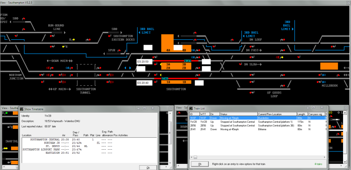Click the orange platform 4A block

[x=167, y=43]
